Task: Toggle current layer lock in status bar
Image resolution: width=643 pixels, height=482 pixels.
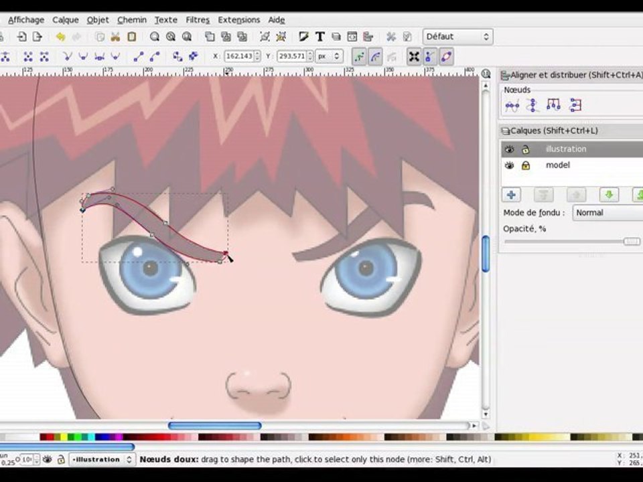Action: [x=61, y=459]
